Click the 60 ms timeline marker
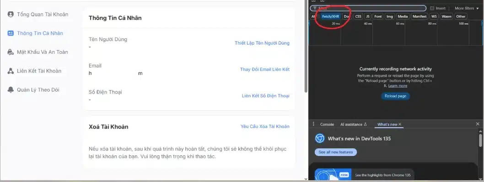The image size is (484, 182). 400,23
